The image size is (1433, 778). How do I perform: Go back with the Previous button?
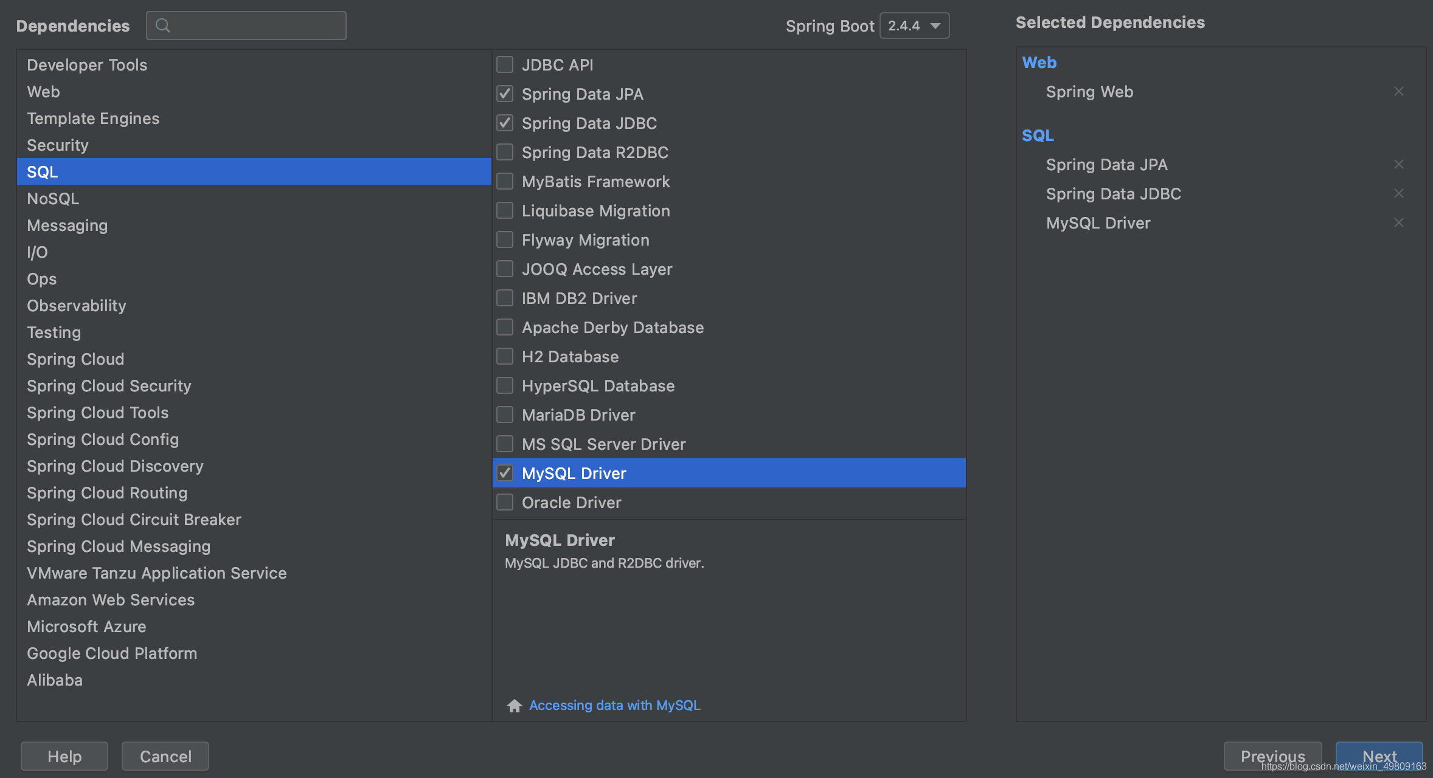pos(1272,756)
